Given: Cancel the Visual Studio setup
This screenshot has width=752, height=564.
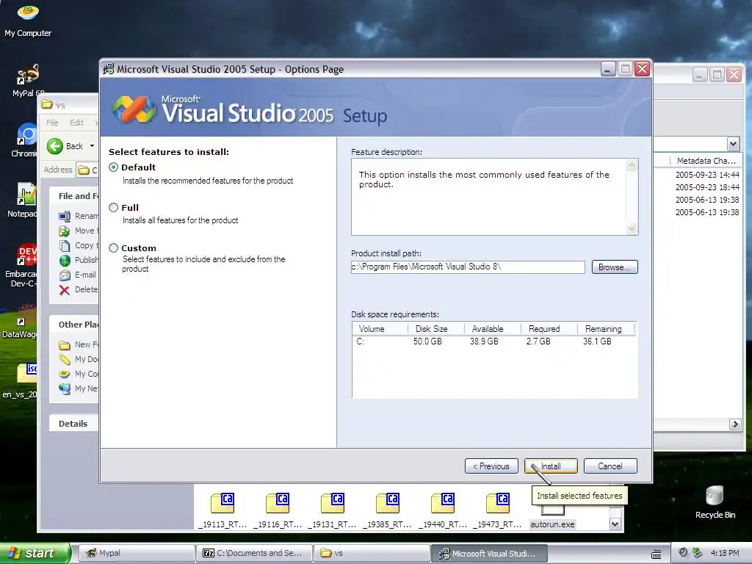Looking at the screenshot, I should tap(610, 466).
